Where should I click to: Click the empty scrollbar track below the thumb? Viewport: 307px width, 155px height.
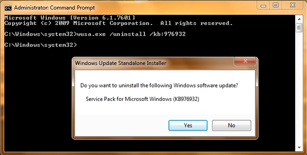(299, 88)
